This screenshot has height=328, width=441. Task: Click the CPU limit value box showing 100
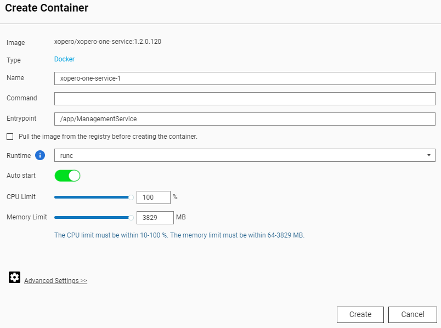[154, 197]
